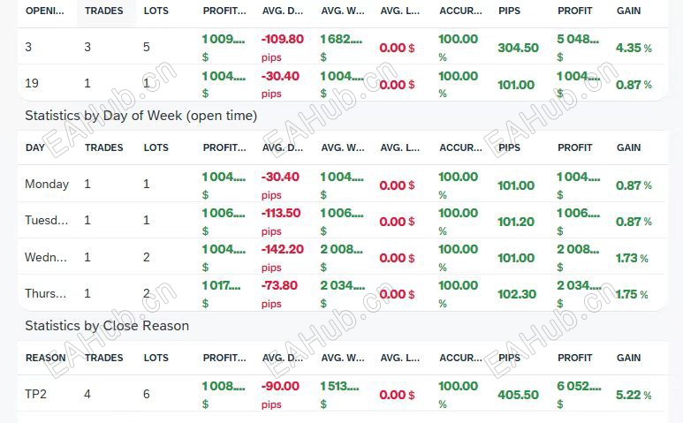Click the TP2 close reason row
This screenshot has height=423, width=683.
[x=36, y=394]
